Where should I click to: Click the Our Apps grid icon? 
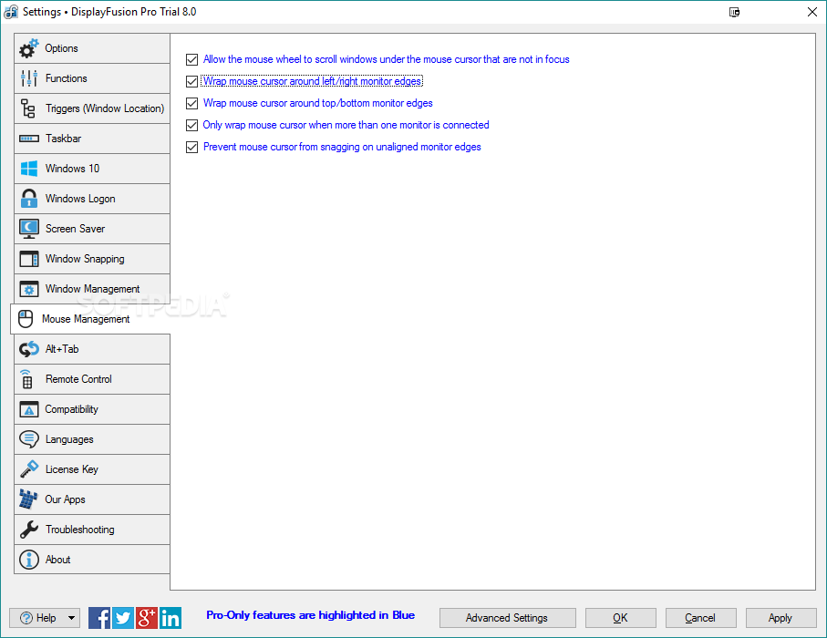28,499
